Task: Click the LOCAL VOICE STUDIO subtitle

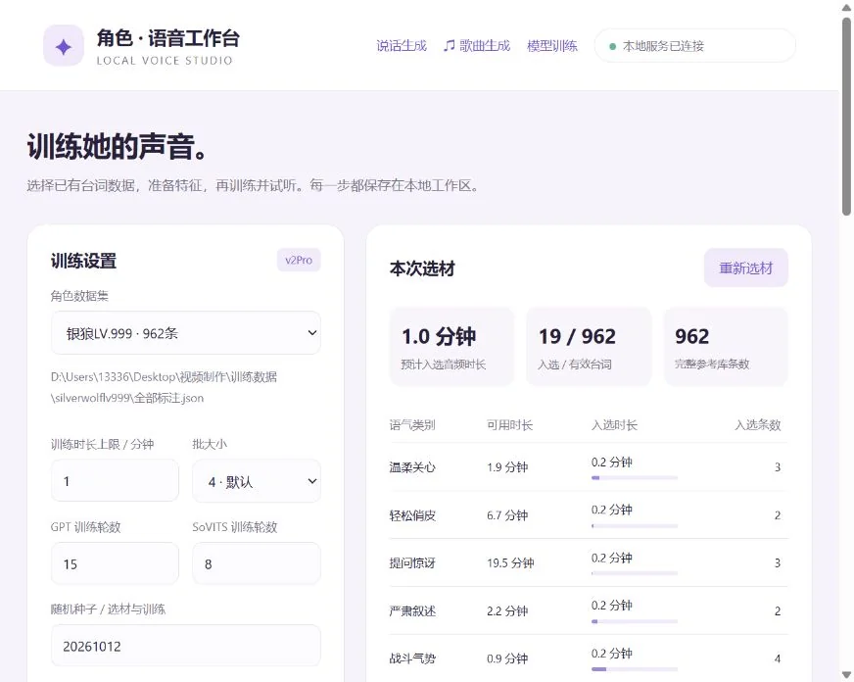Action: click(165, 61)
